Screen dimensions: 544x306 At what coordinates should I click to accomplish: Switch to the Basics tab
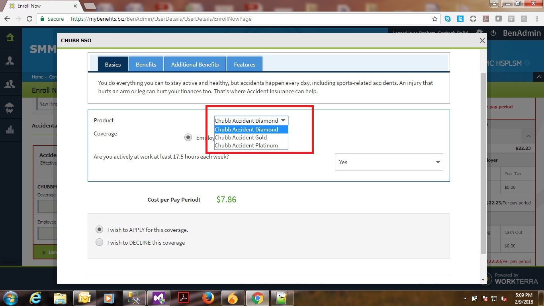pos(113,64)
